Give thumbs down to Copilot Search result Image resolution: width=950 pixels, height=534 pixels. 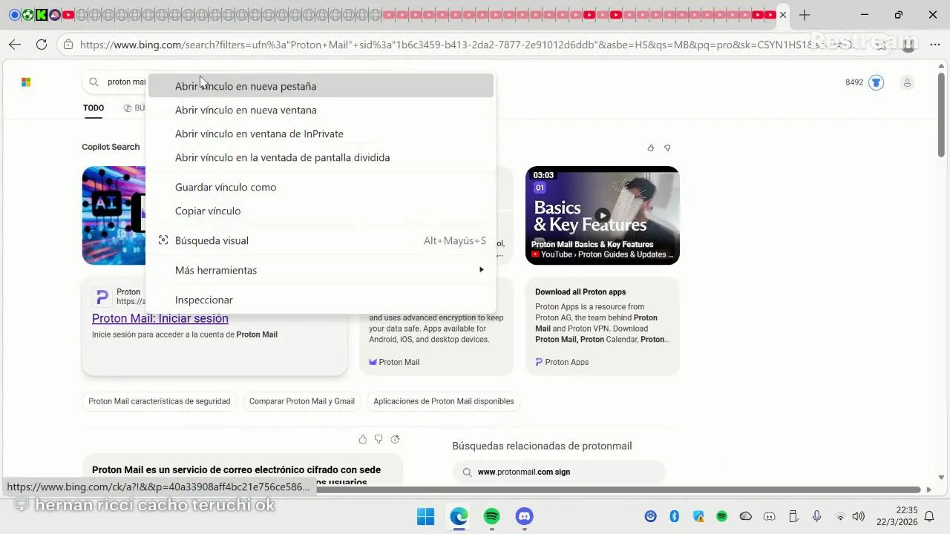[667, 148]
